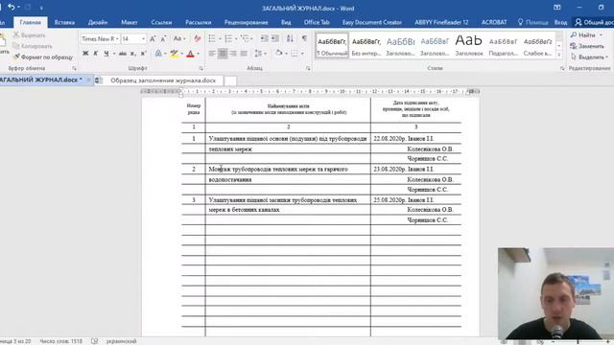The height and width of the screenshot is (345, 614).
Task: Sort text A-Z icon
Action: [290, 38]
